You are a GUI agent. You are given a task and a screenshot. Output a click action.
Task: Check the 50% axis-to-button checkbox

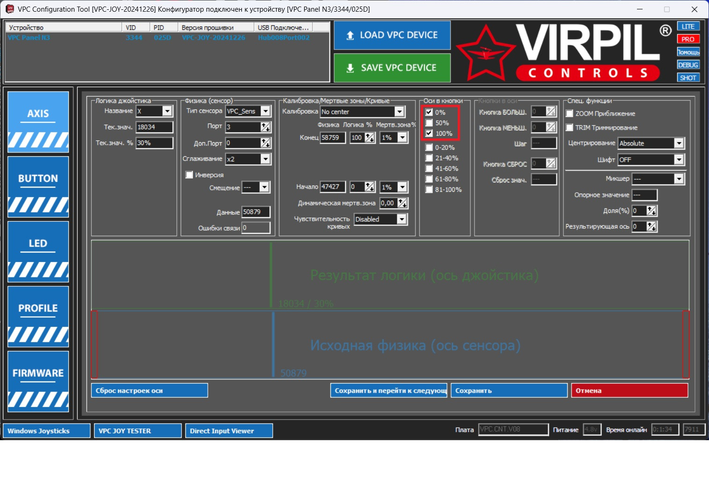(429, 123)
